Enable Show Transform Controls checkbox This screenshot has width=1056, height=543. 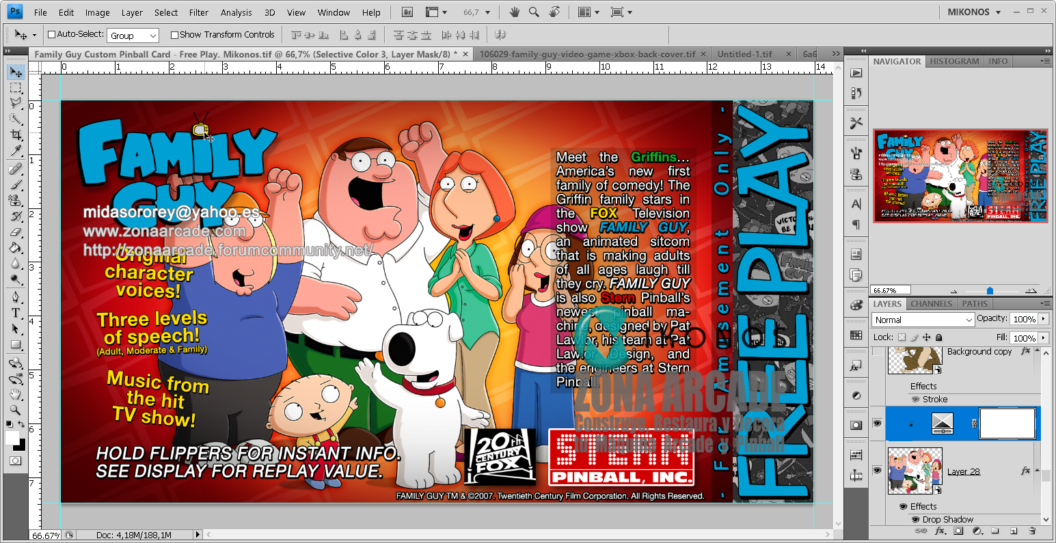[x=174, y=35]
